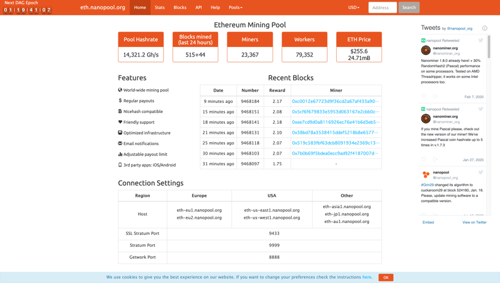Click the Search button
Screen dimensions: 500x283
[x=409, y=7]
